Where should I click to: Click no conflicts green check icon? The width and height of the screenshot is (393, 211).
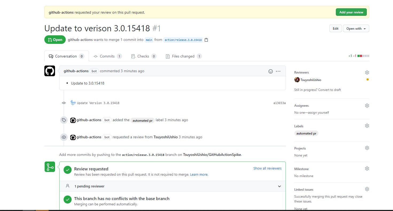68,199
